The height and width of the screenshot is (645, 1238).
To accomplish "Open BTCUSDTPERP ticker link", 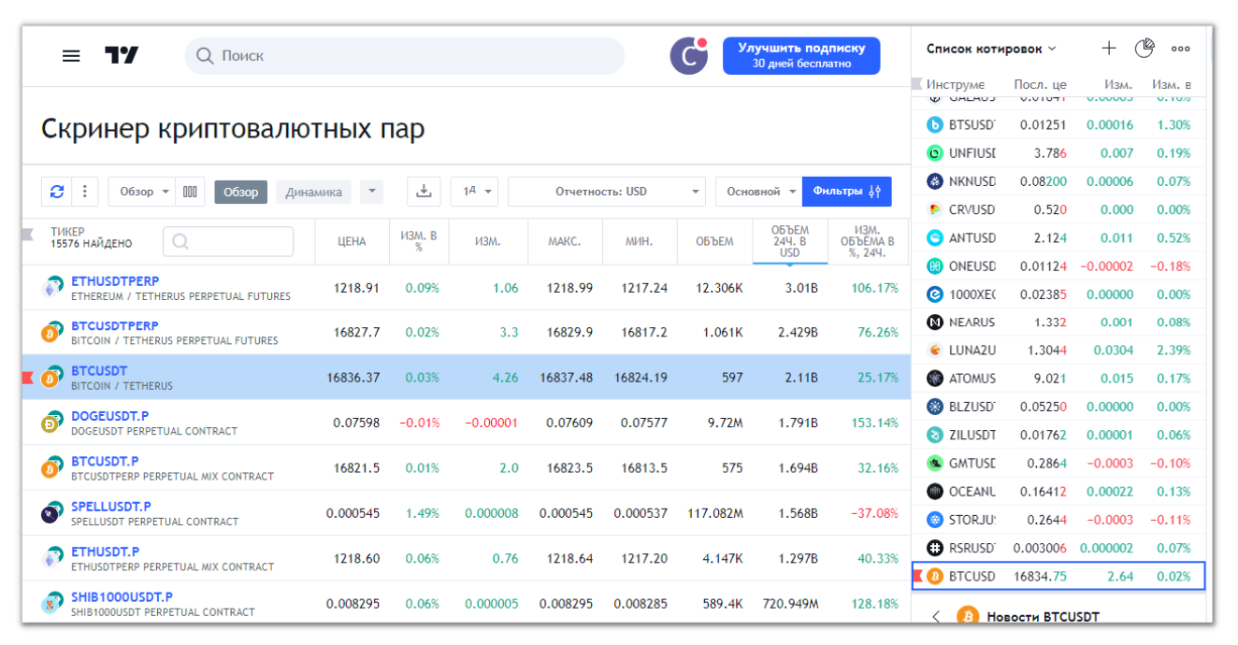I will click(x=115, y=326).
